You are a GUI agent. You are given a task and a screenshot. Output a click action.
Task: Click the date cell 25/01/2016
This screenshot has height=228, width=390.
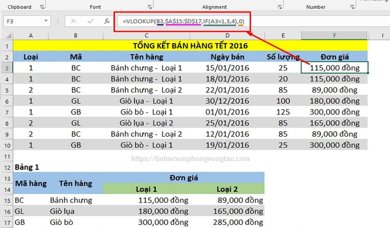pyautogui.click(x=227, y=123)
